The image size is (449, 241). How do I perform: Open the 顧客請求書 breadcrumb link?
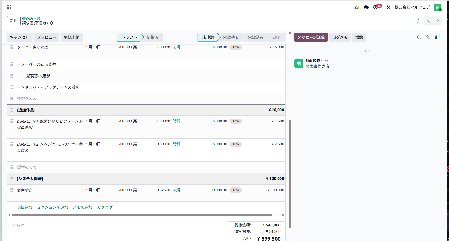pos(31,18)
